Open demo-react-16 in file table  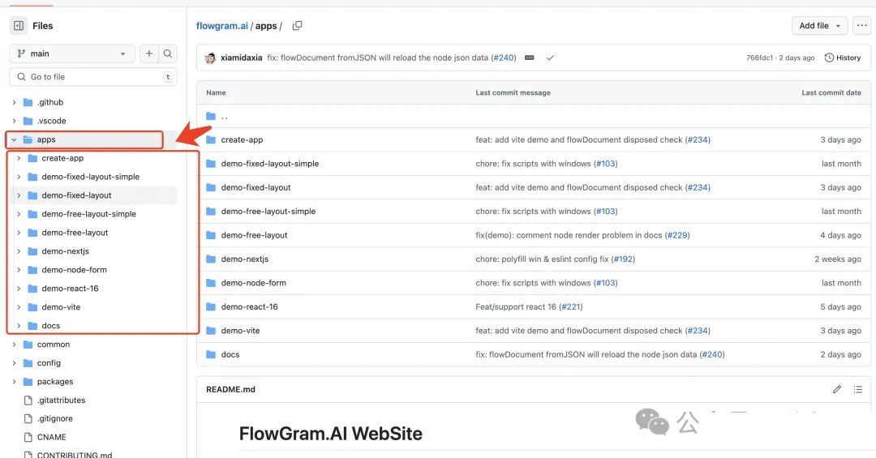coord(249,306)
